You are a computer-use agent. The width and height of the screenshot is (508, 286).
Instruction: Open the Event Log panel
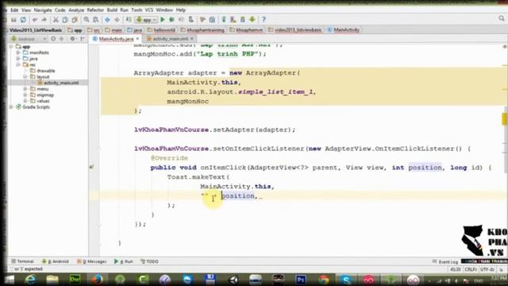pyautogui.click(x=445, y=261)
